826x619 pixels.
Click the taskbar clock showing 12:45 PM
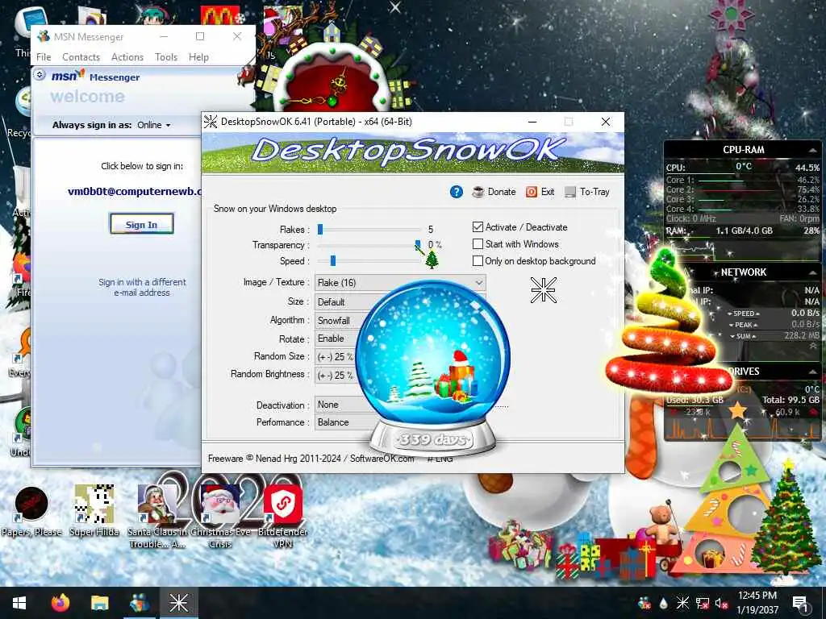coord(757,603)
